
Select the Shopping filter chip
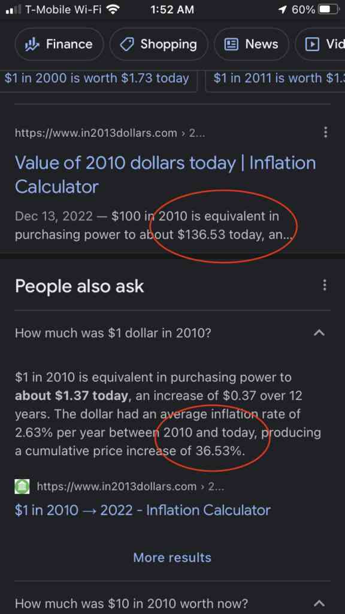[x=159, y=44]
